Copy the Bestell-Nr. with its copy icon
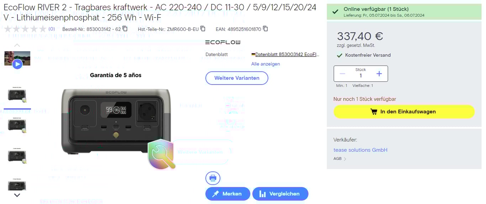 click(x=125, y=29)
